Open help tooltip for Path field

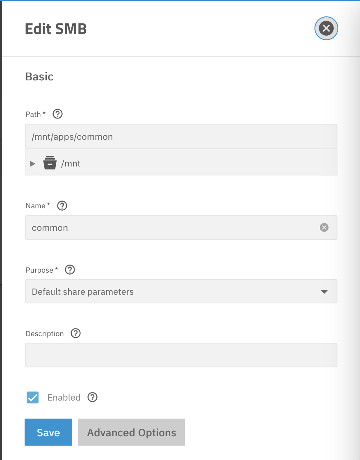click(x=57, y=114)
